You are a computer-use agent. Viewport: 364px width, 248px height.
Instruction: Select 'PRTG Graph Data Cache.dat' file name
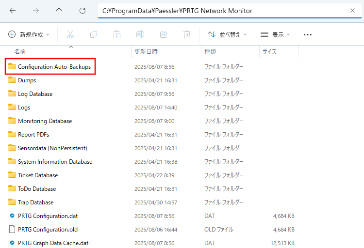click(x=53, y=243)
